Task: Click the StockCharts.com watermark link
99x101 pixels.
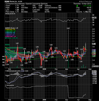Action: pos(86,2)
